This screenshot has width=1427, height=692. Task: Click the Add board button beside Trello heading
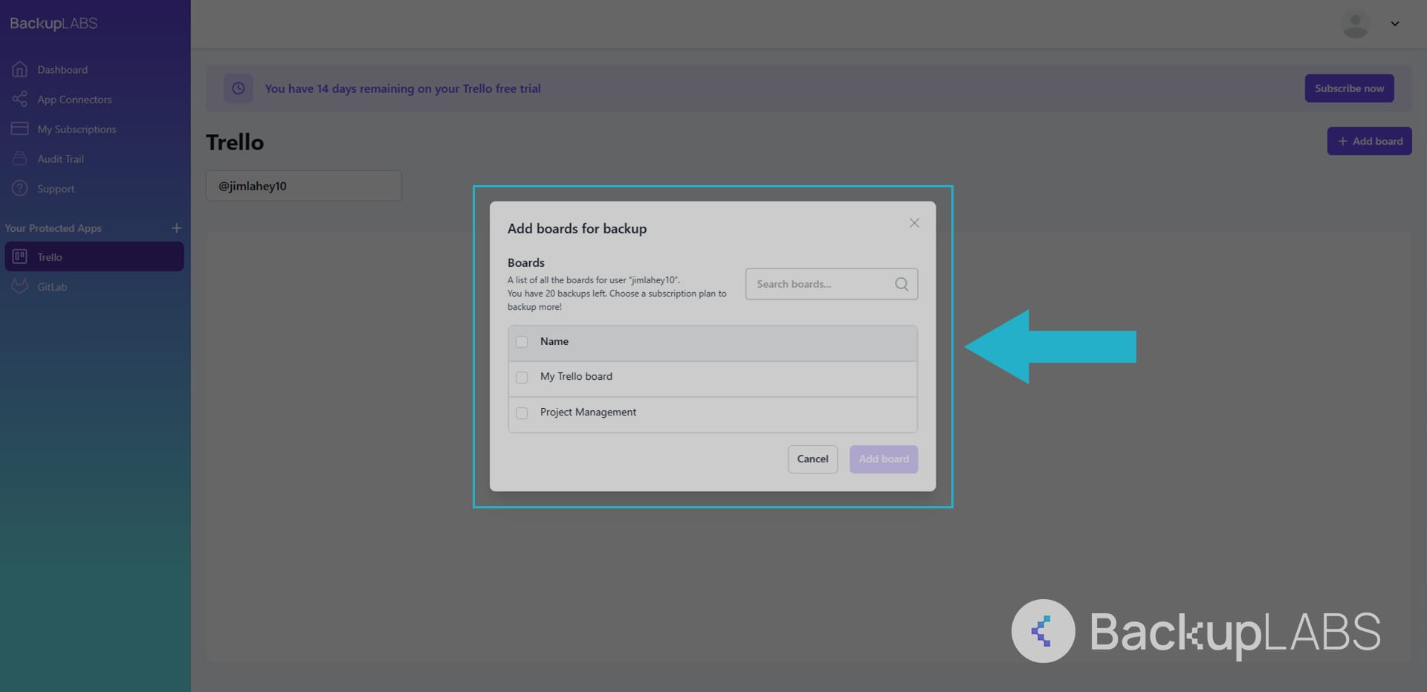(x=1369, y=141)
